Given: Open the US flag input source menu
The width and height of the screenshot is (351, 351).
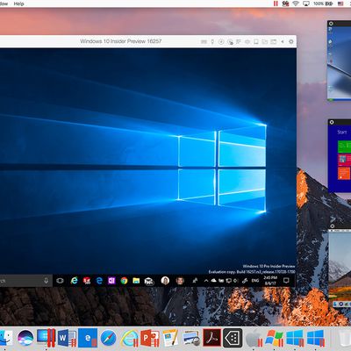Looking at the screenshot, I should [x=340, y=4].
